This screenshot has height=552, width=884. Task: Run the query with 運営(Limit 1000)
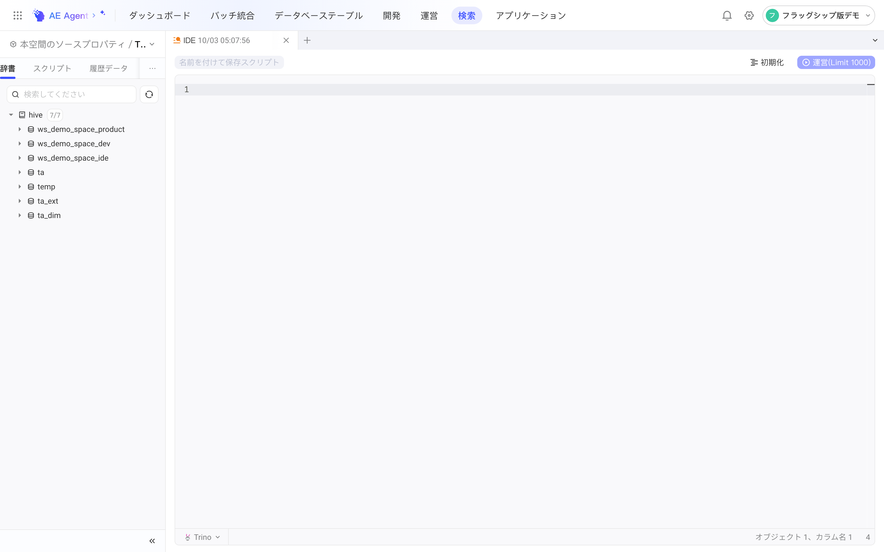pyautogui.click(x=836, y=62)
